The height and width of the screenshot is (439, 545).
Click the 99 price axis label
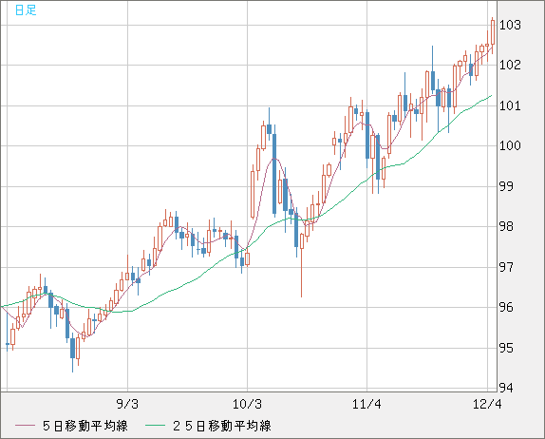tap(506, 186)
